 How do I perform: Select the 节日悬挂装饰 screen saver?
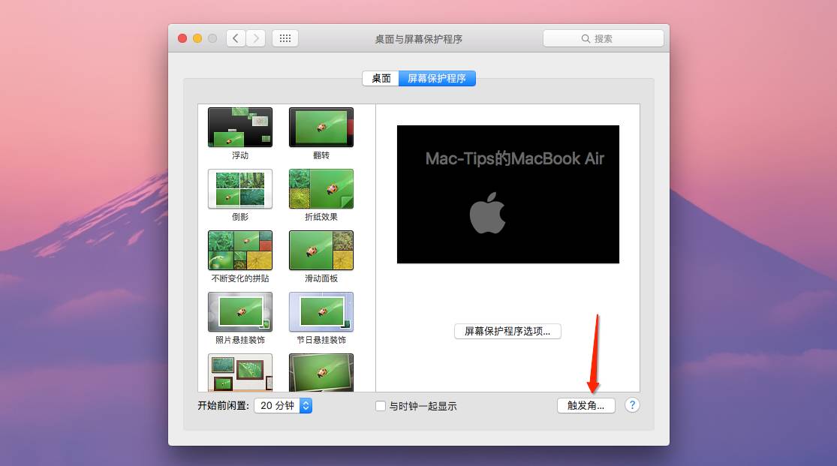coord(321,311)
